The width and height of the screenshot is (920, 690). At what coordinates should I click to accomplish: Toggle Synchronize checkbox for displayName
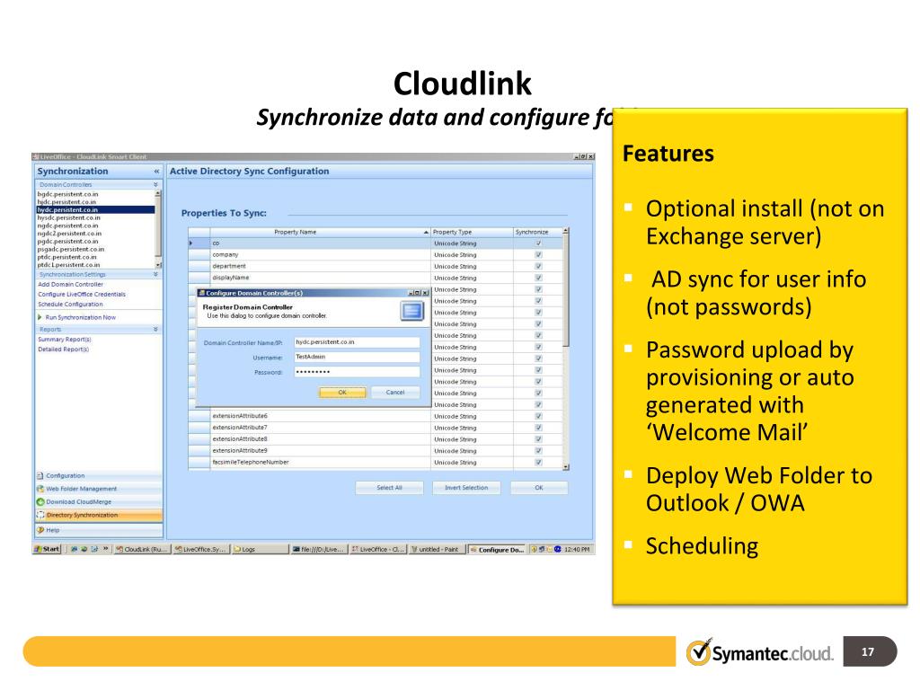click(x=538, y=278)
